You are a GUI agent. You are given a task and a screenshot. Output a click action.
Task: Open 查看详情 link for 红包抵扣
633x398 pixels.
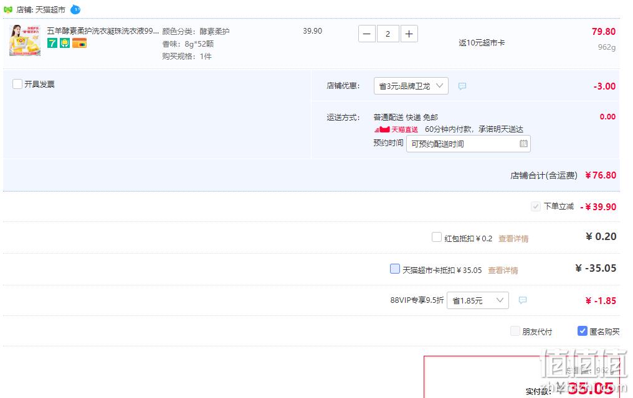tap(513, 239)
